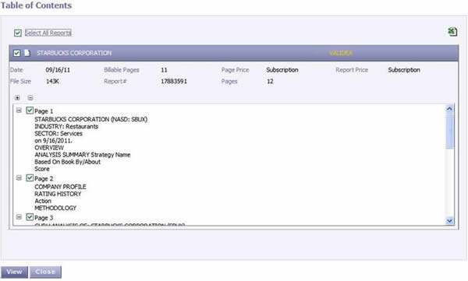
Task: Click the 'Score' entry under Page 1
Action: pyautogui.click(x=42, y=169)
